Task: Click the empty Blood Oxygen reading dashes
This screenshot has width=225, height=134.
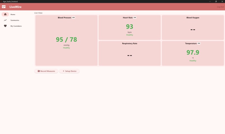Action: pos(193,30)
